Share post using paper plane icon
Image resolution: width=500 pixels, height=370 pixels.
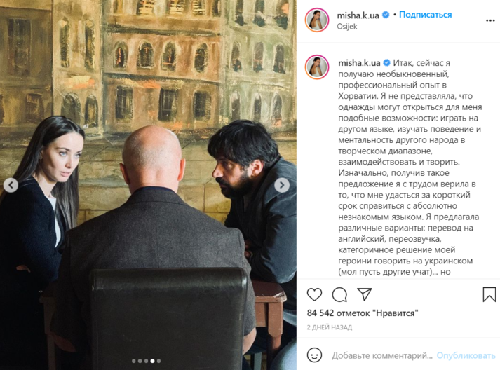pyautogui.click(x=364, y=294)
